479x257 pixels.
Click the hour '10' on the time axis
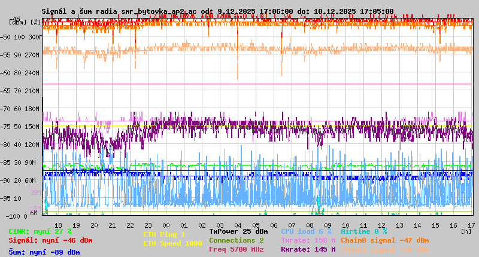tap(345, 225)
